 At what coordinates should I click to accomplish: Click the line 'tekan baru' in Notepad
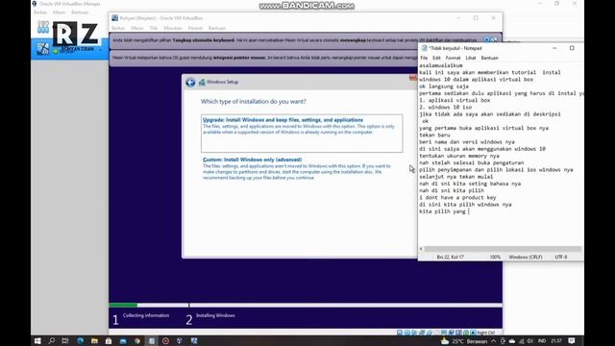(434, 135)
